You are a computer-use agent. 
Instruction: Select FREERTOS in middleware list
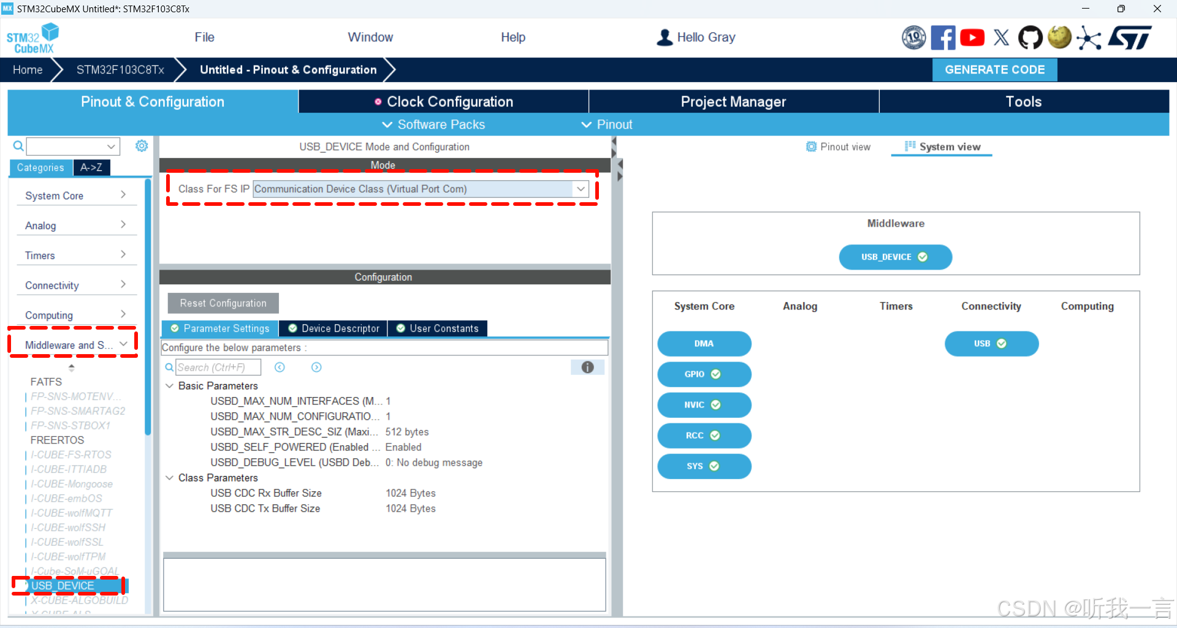(57, 440)
